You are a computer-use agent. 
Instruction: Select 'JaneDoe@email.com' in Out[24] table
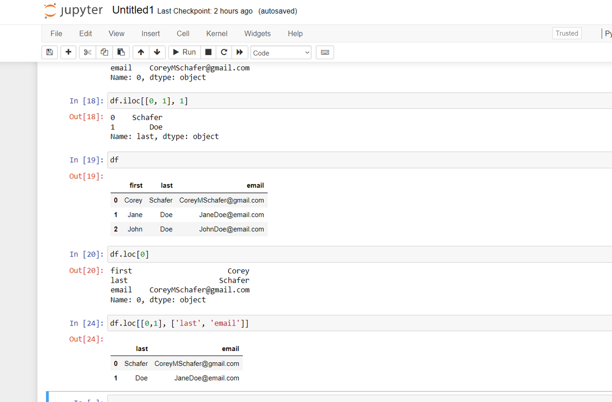point(207,378)
